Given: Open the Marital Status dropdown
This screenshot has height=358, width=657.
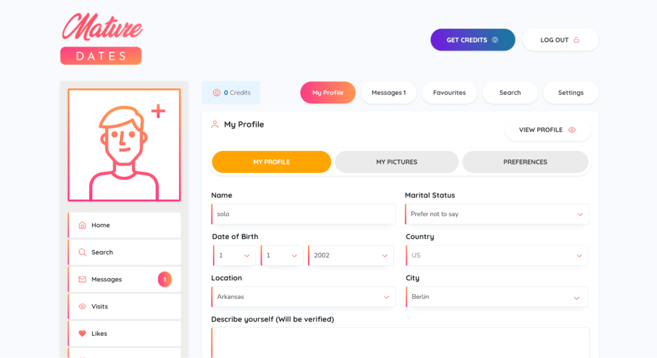Looking at the screenshot, I should (497, 214).
